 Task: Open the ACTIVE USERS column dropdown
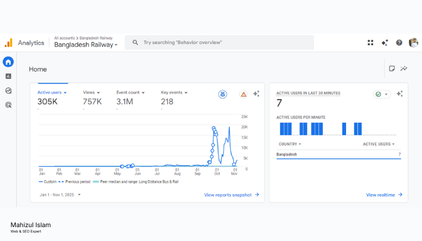point(379,144)
